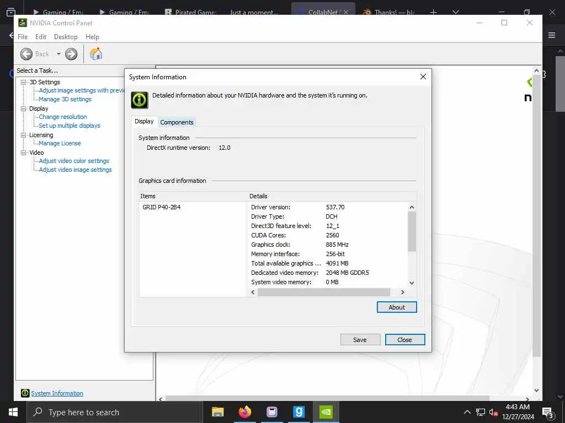Open Adjust video color settings
The height and width of the screenshot is (423, 565).
(74, 161)
